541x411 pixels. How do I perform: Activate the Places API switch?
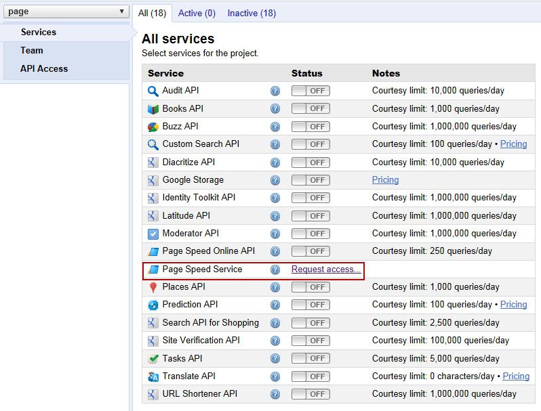(x=310, y=287)
